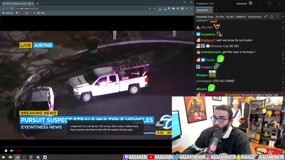Close the live caption overlay
The height and width of the screenshot is (160, 285).
(141, 123)
